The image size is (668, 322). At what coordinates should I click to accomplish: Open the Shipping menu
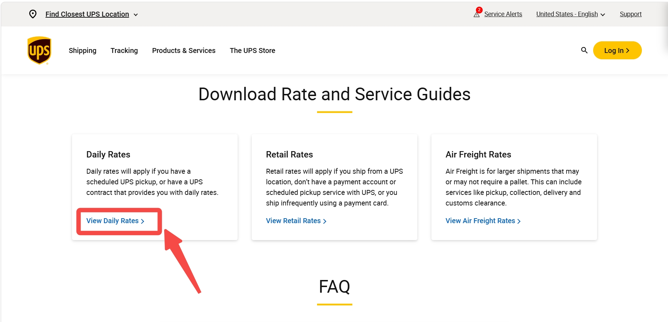83,50
